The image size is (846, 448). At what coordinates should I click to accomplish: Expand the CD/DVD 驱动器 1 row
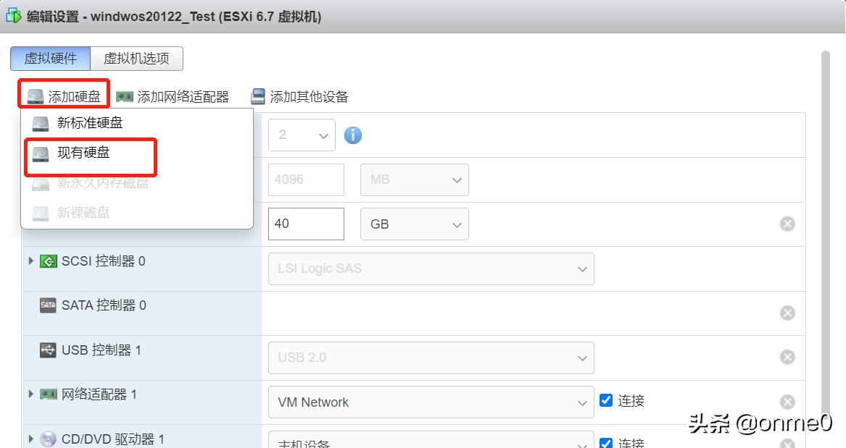click(x=30, y=439)
